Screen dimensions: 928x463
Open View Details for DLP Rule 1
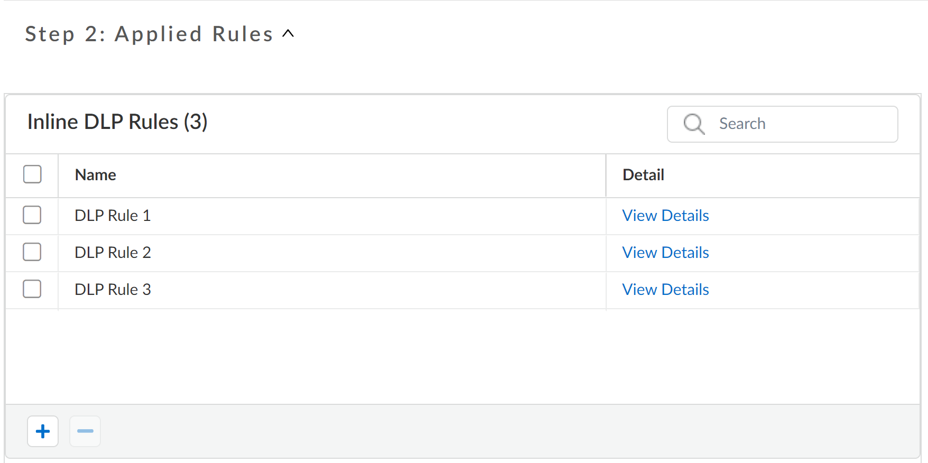click(x=665, y=216)
